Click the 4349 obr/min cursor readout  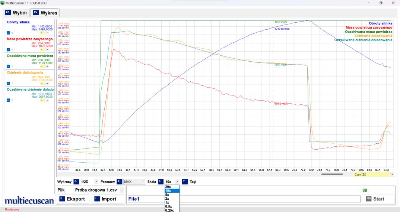click(x=282, y=29)
